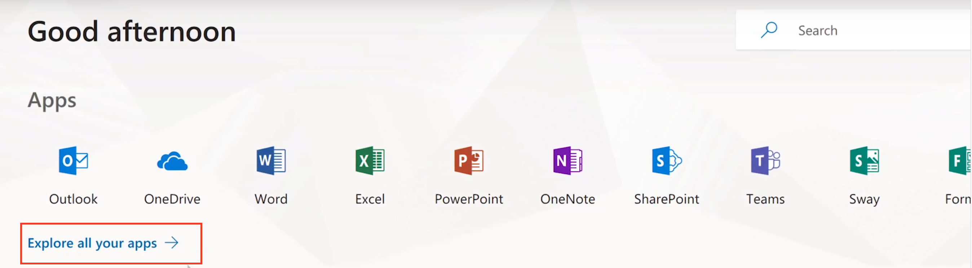The image size is (972, 268).
Task: Click the Good afternoon greeting heading
Action: pyautogui.click(x=132, y=32)
